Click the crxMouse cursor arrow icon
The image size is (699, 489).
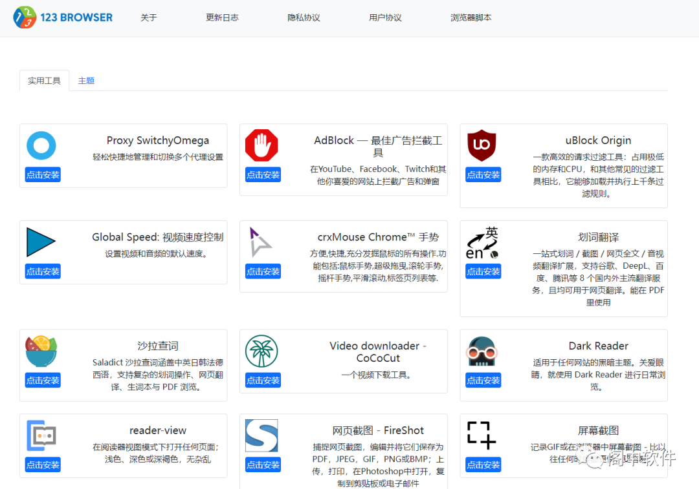260,242
